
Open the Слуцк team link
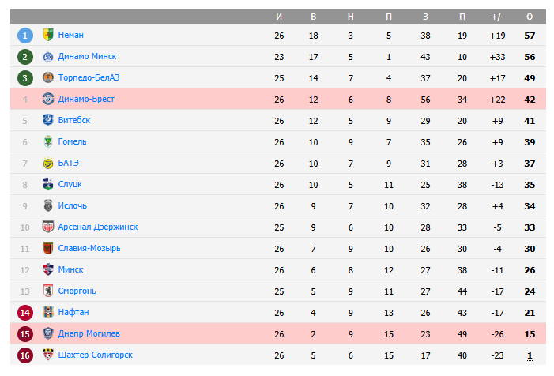pyautogui.click(x=70, y=184)
